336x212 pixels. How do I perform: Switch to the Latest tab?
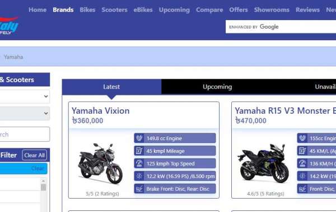(x=111, y=86)
